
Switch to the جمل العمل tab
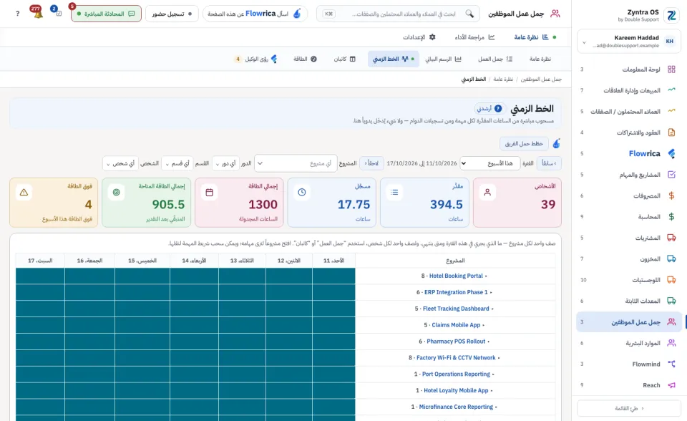495,59
